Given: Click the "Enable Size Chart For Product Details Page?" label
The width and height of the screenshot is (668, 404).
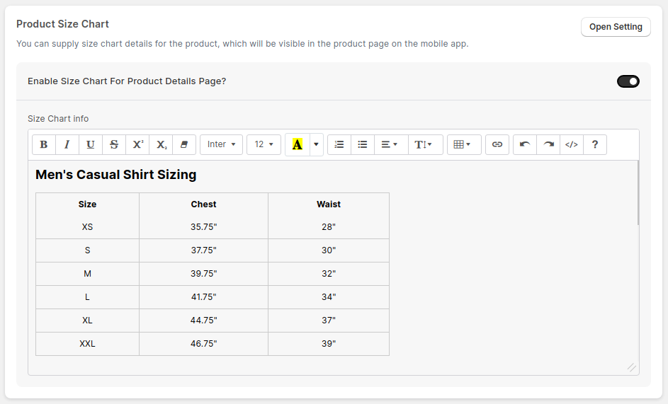Looking at the screenshot, I should (127, 81).
